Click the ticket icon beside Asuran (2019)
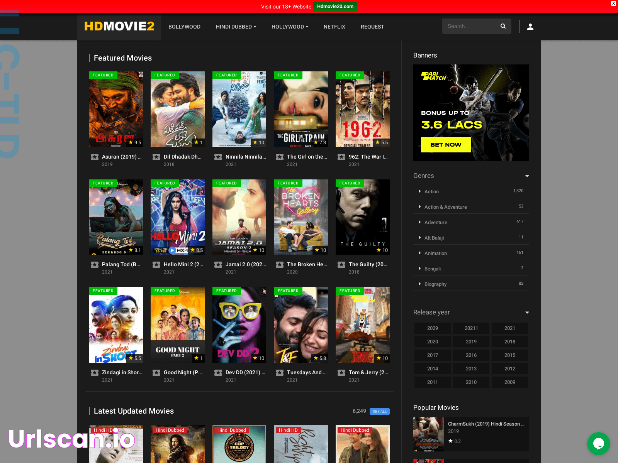The width and height of the screenshot is (618, 463). pyautogui.click(x=95, y=157)
